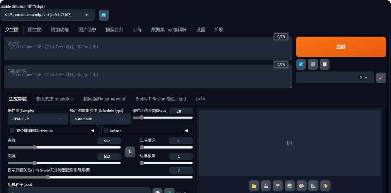Switch to the 图生图 tab
Viewport: 391px width, 193px height.
(35, 30)
